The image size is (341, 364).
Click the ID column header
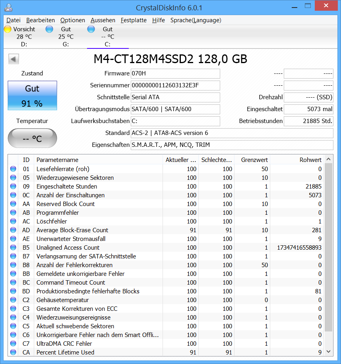[x=26, y=160]
